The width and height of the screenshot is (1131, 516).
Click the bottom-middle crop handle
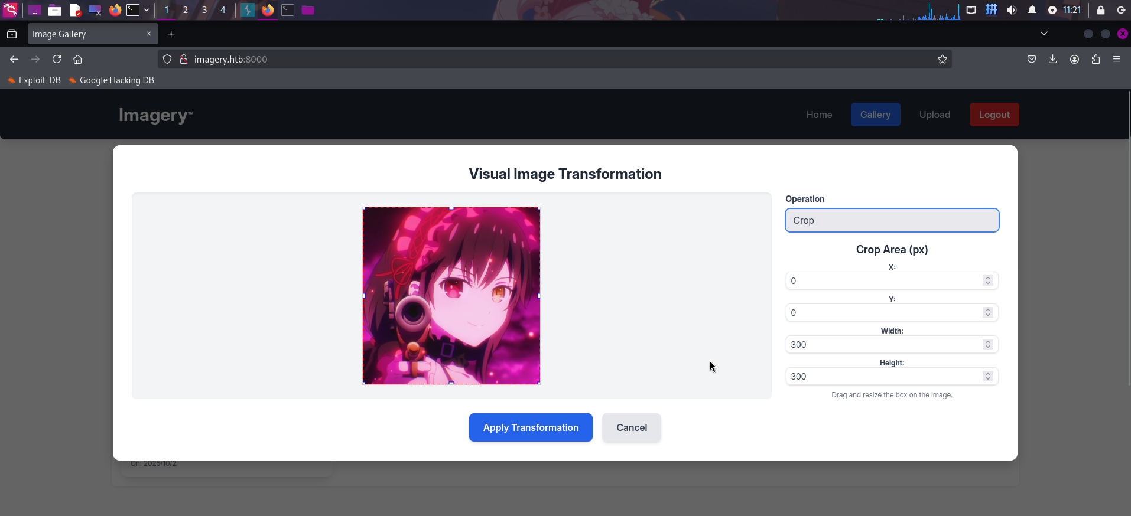click(x=451, y=384)
